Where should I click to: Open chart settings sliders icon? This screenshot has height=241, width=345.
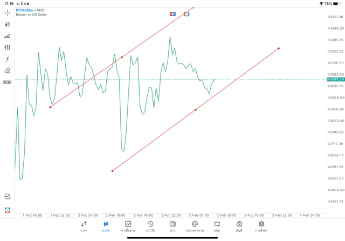click(x=8, y=47)
